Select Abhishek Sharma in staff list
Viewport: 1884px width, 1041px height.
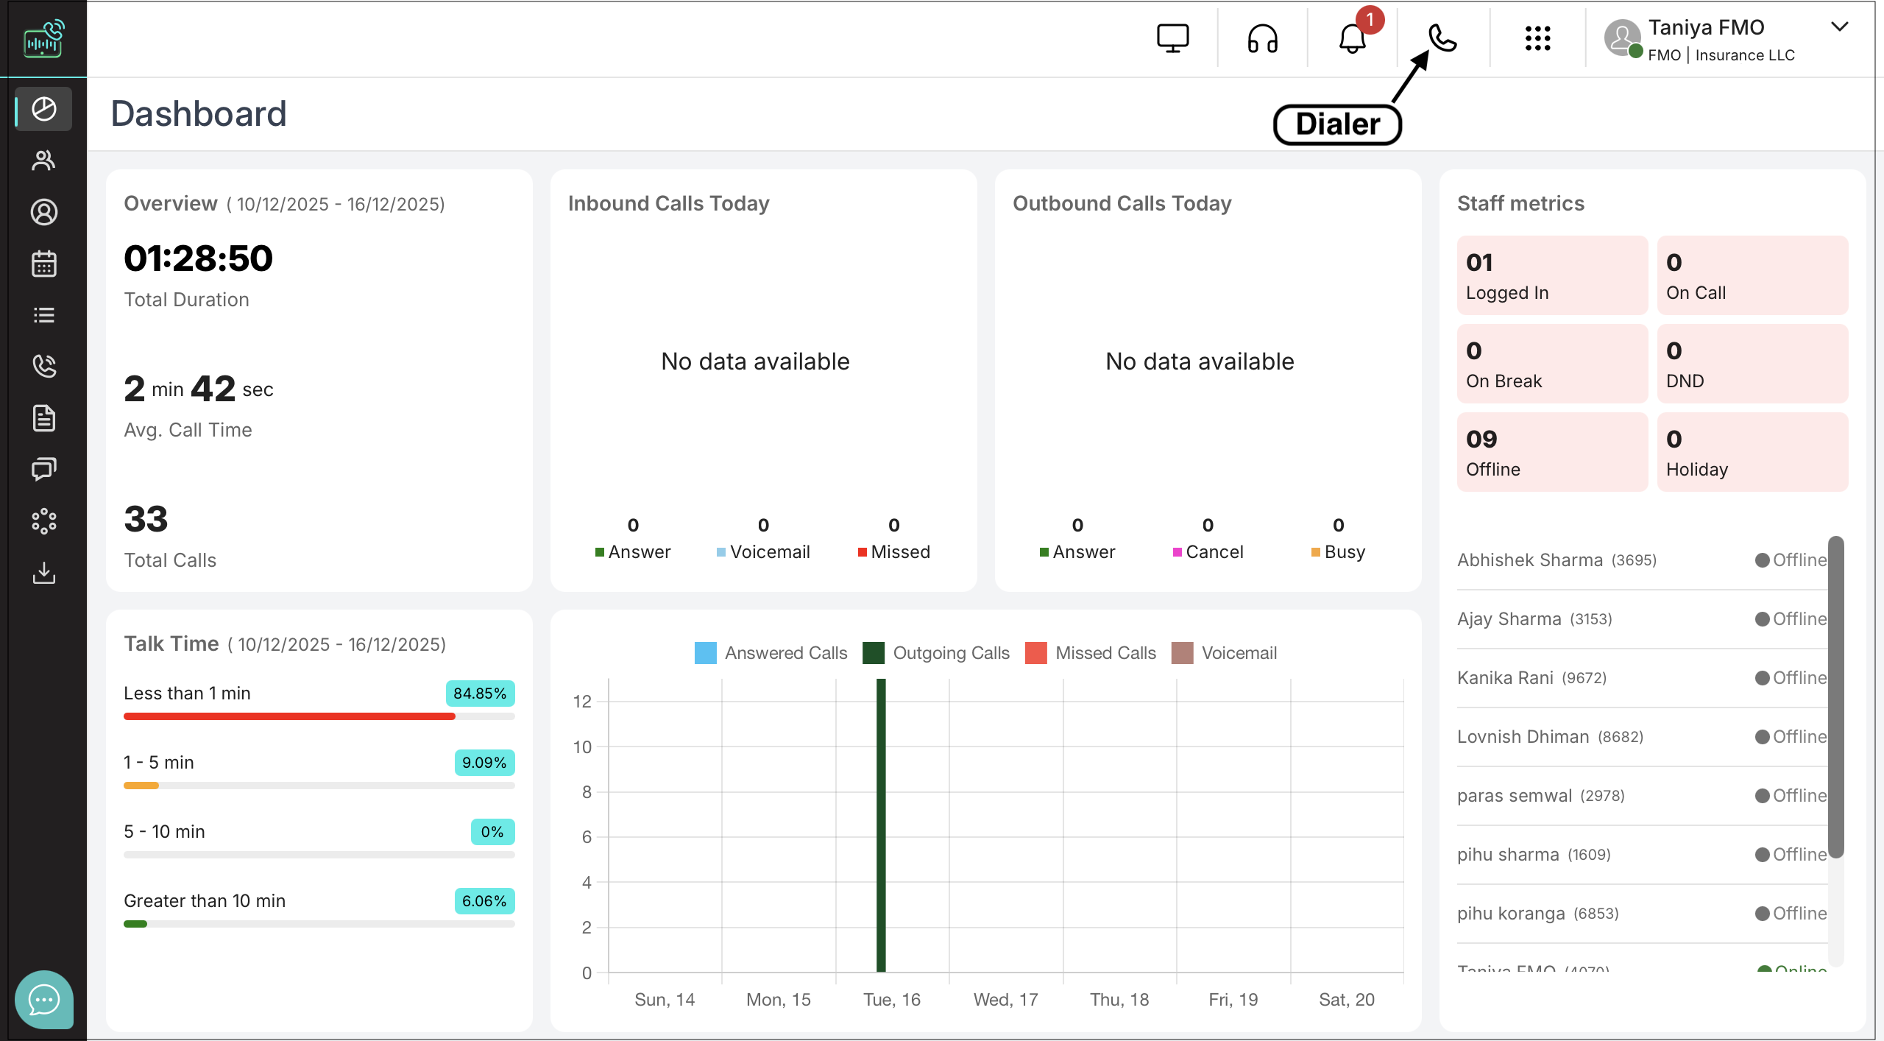pyautogui.click(x=1529, y=560)
